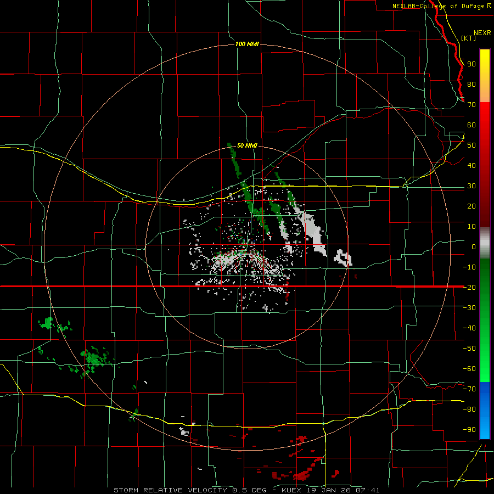Click the 0.5 DEG tilt in the caption
The width and height of the screenshot is (494, 494).
click(250, 490)
